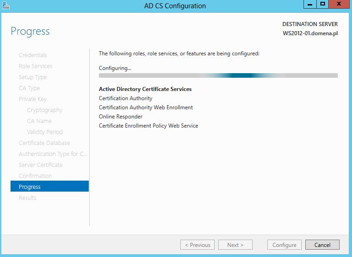
Task: Go to the Server Certificate step
Action: point(41,165)
